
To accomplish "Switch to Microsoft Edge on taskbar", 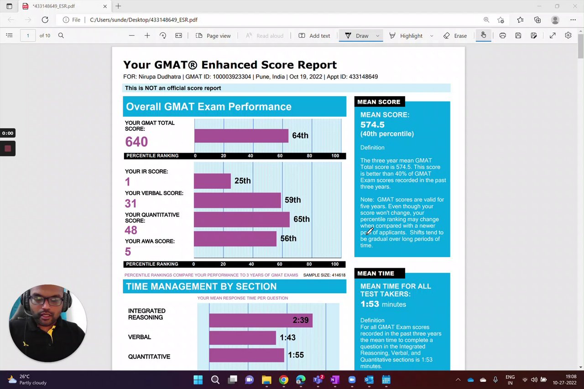I will [301, 379].
